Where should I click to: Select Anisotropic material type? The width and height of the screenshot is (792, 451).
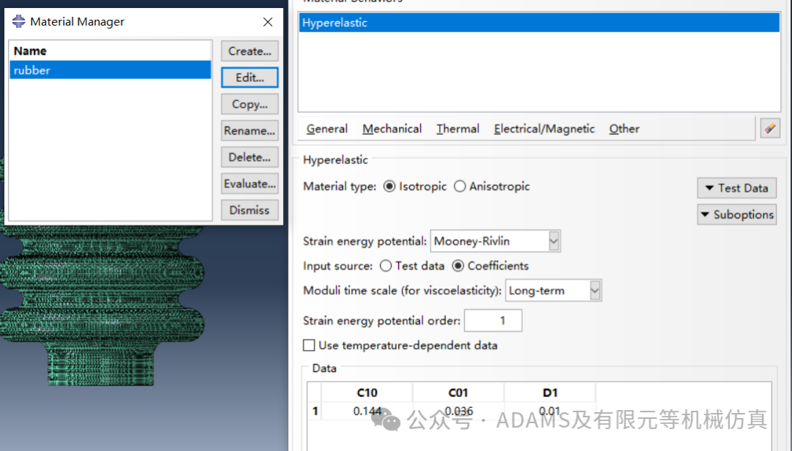point(460,187)
